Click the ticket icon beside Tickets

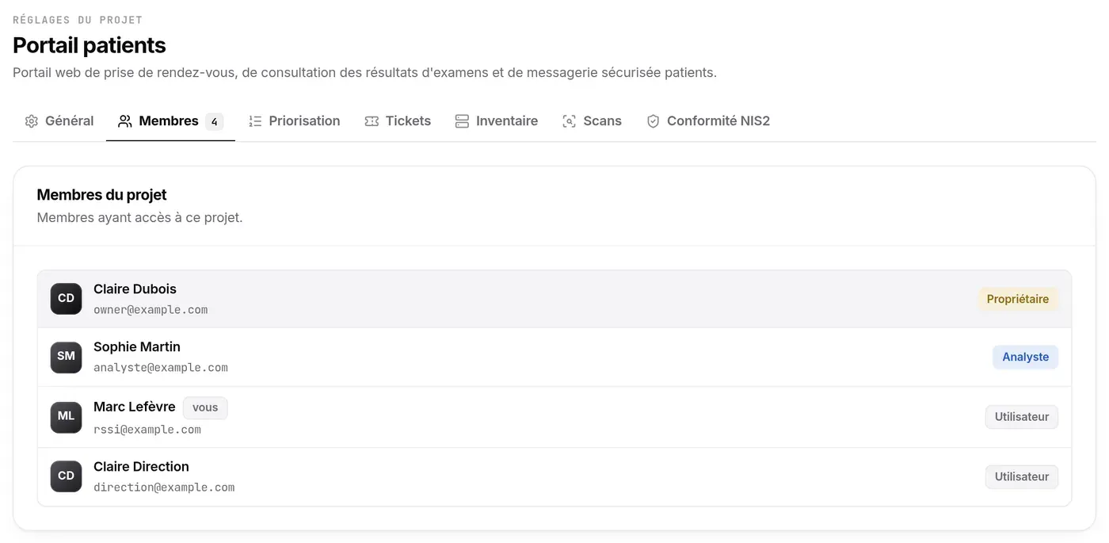pyautogui.click(x=372, y=121)
